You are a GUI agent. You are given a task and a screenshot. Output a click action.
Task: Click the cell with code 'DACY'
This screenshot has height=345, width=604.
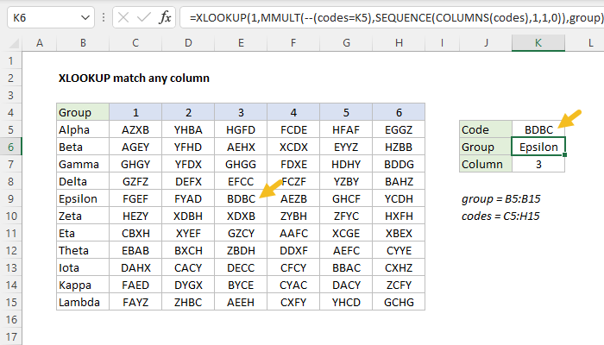tap(346, 285)
